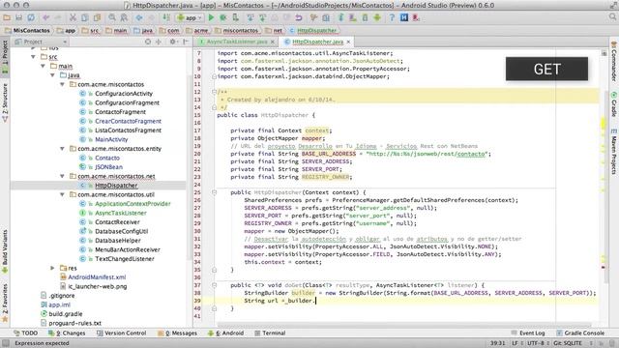
Task: Open AndroidManifest.xml file
Action: pyautogui.click(x=97, y=277)
